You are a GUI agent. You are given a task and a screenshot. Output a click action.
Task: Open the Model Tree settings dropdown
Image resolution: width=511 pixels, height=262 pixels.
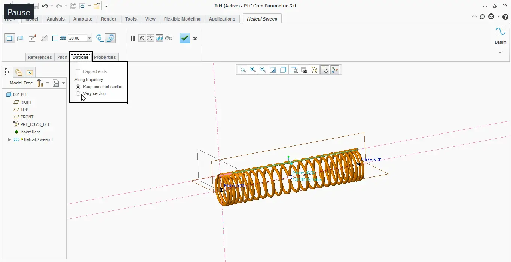(x=48, y=83)
